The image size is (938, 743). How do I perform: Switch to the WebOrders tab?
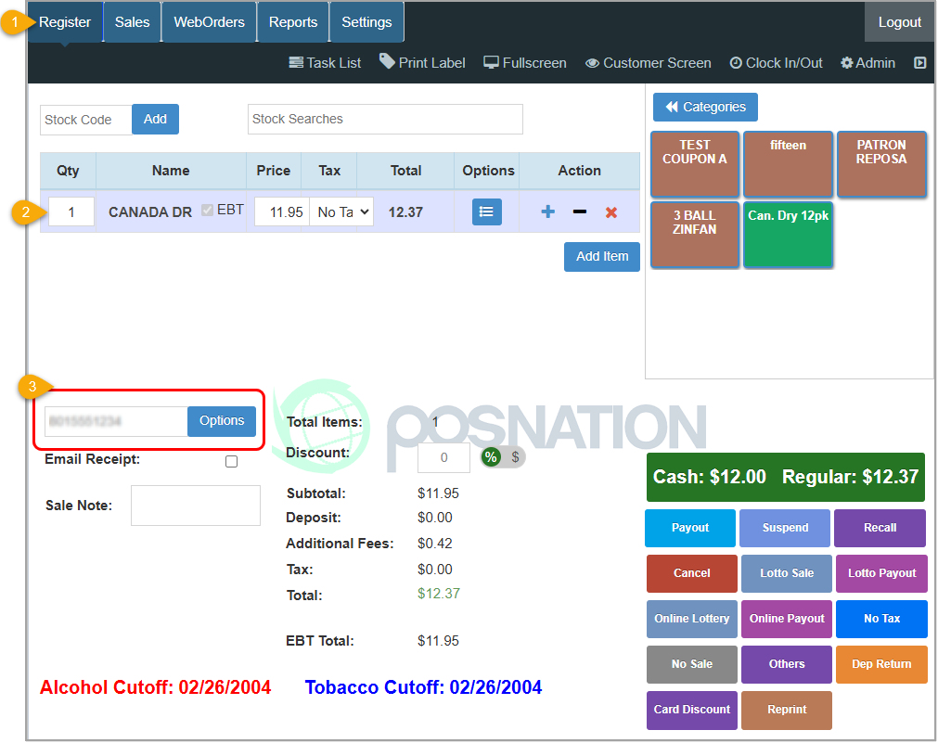[208, 22]
